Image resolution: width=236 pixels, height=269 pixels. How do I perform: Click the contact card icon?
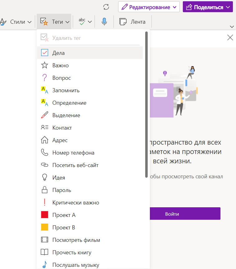click(44, 127)
